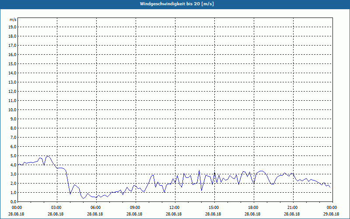Click the '03:00' time label
This screenshot has width=350, height=219.
pyautogui.click(x=56, y=208)
